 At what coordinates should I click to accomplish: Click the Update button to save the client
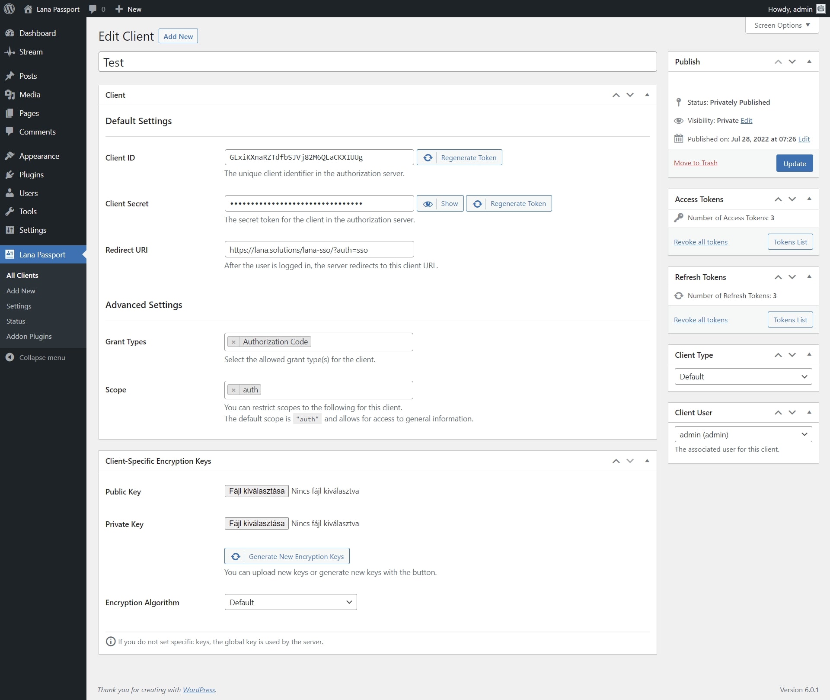(794, 163)
